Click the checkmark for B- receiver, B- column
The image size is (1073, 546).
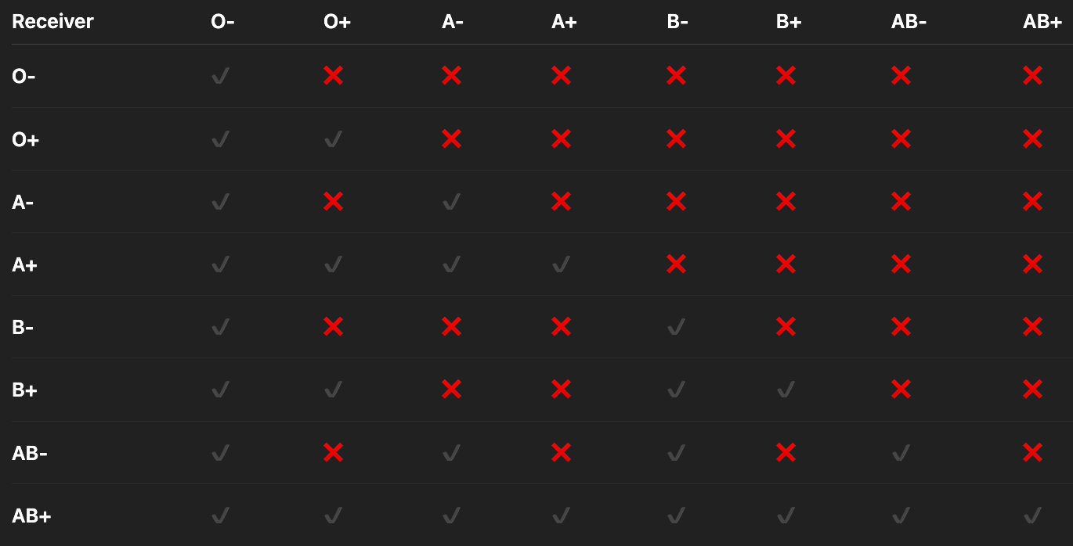coord(677,327)
